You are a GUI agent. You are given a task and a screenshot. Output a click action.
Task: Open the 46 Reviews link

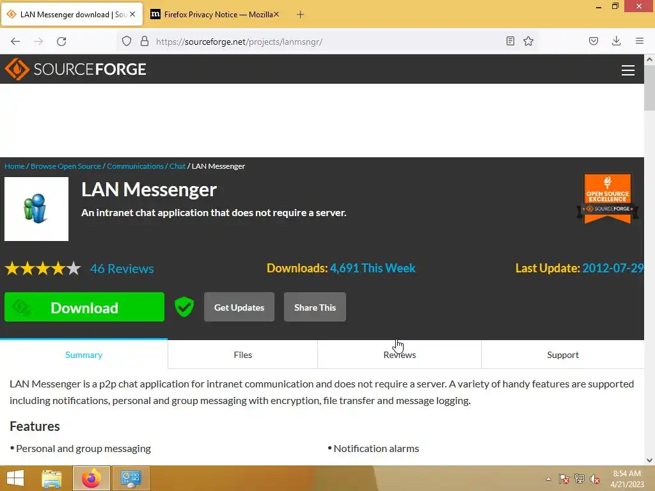pyautogui.click(x=122, y=269)
